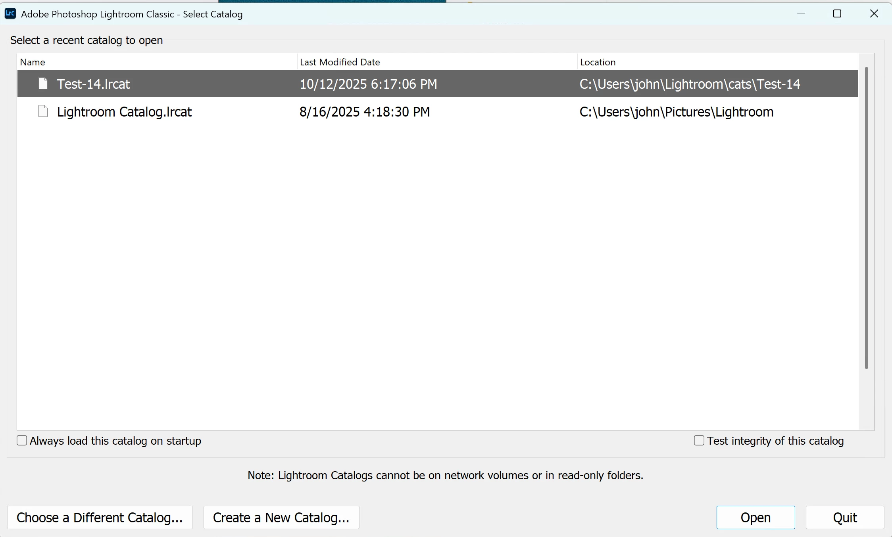Screen dimensions: 892x537
Task: Click the catalog list vertical scrollbar
Action: point(866,218)
